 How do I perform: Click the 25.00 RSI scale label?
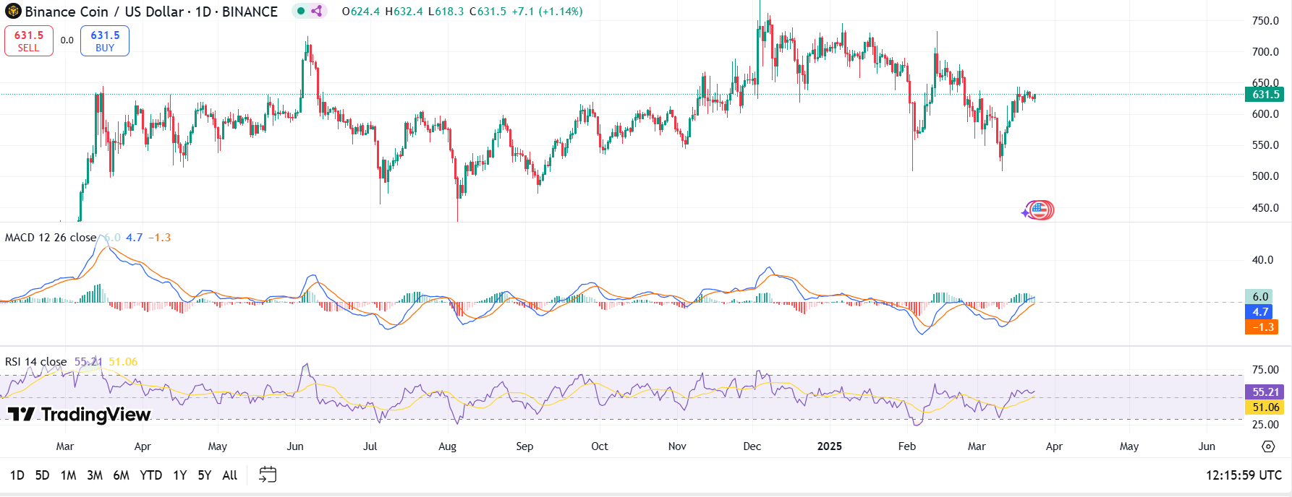pos(1265,425)
